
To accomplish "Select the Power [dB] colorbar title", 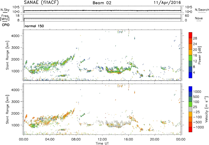I will point(199,55).
